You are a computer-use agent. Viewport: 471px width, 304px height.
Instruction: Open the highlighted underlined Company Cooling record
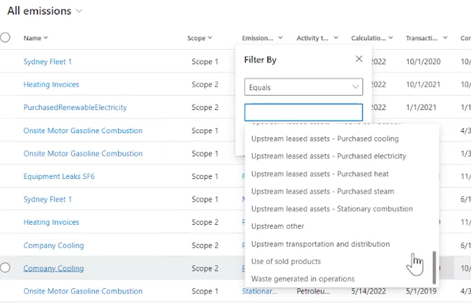tap(53, 268)
